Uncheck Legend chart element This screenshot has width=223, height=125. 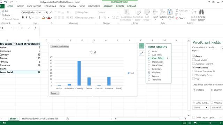click(x=149, y=76)
